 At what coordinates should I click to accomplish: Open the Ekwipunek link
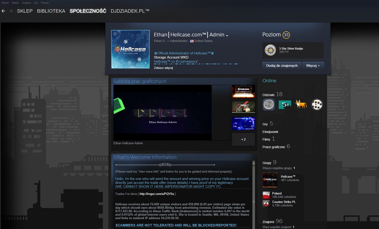pyautogui.click(x=270, y=132)
